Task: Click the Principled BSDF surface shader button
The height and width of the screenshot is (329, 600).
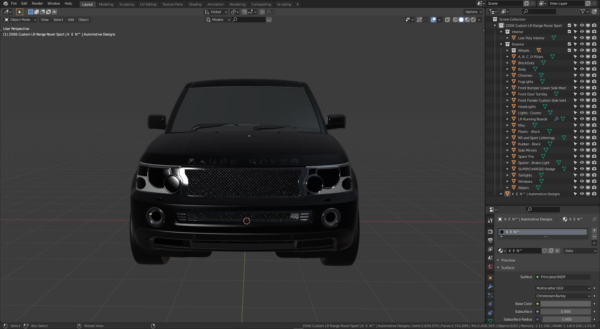Action: (x=563, y=277)
